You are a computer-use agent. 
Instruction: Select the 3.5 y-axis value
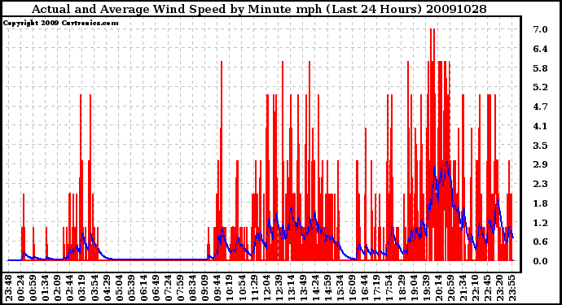(x=540, y=146)
